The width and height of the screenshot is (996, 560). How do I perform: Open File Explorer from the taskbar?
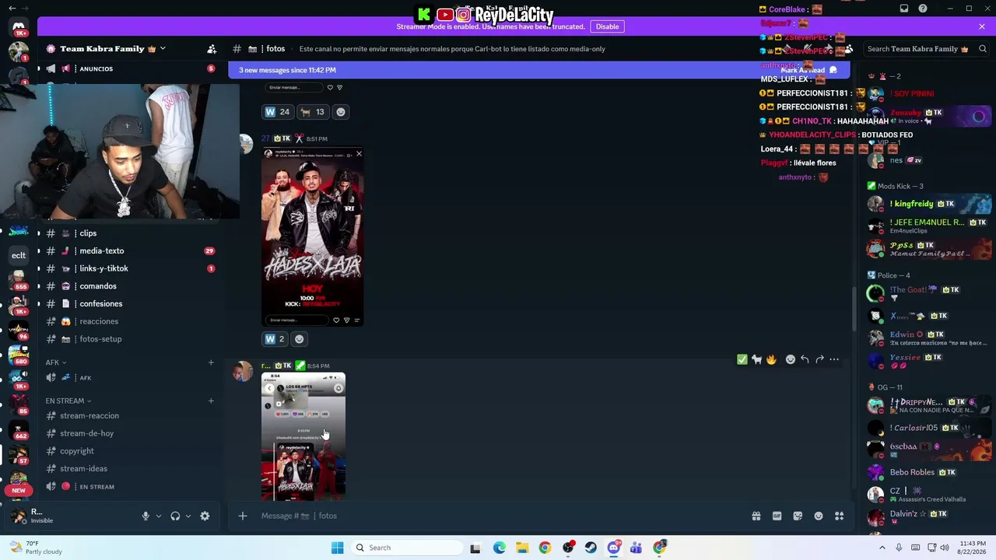click(522, 548)
